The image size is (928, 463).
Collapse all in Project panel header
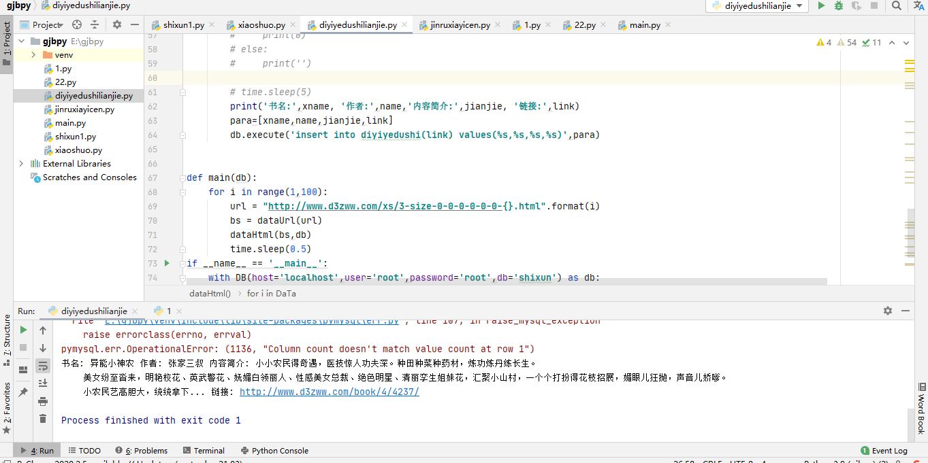pos(95,24)
